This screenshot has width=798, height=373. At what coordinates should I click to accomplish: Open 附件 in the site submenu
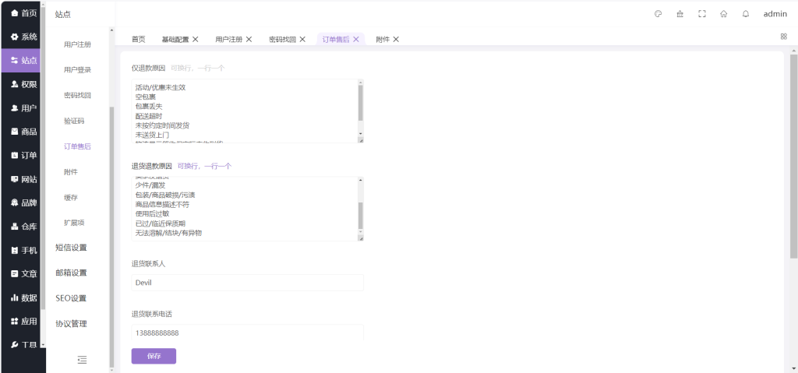coord(71,172)
